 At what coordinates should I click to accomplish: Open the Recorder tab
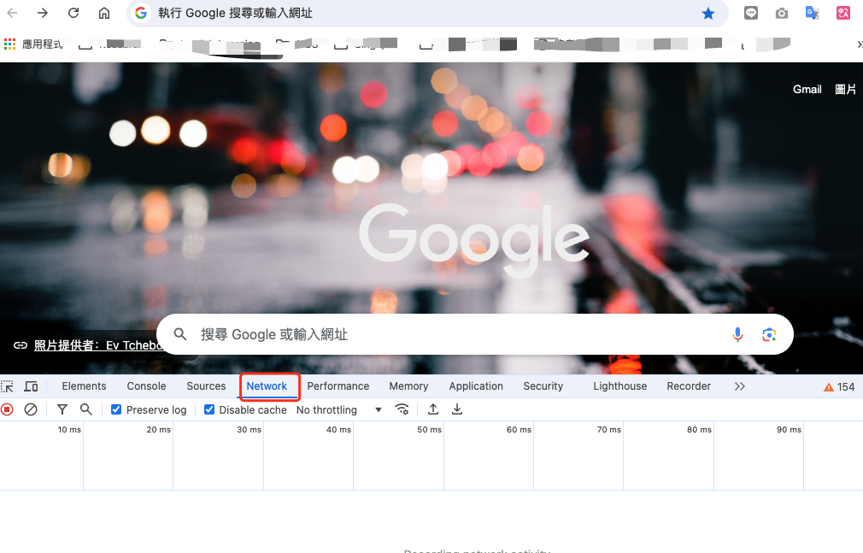(x=689, y=386)
